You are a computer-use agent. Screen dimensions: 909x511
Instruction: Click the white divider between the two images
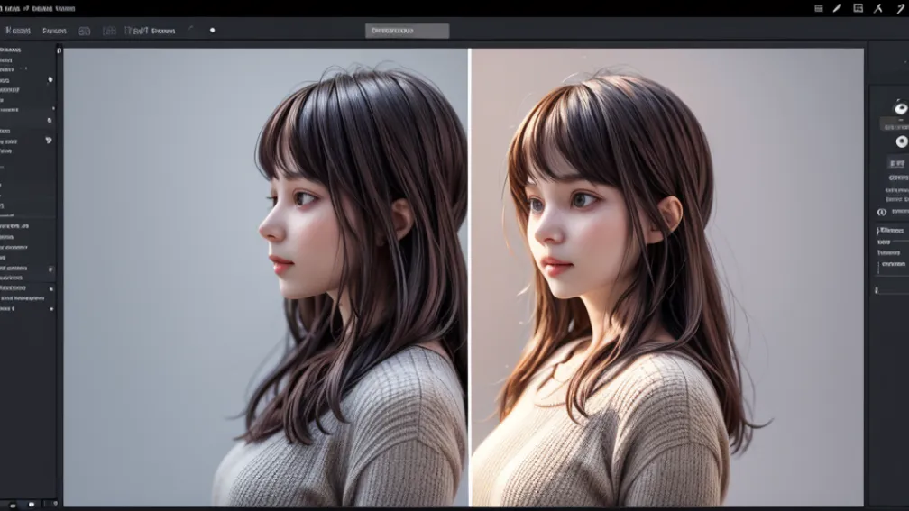click(x=470, y=277)
